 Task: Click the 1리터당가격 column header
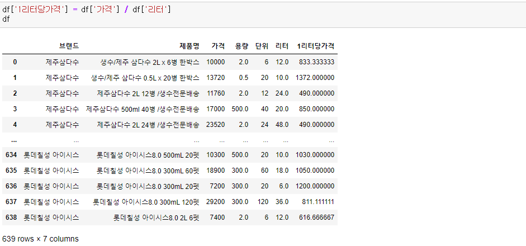point(316,46)
